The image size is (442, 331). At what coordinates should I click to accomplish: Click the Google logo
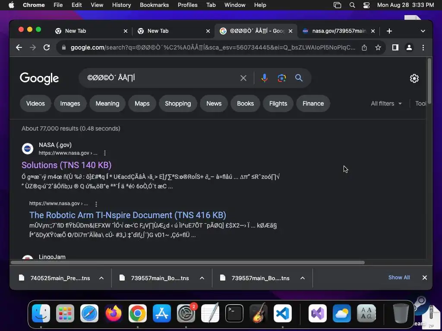click(39, 78)
